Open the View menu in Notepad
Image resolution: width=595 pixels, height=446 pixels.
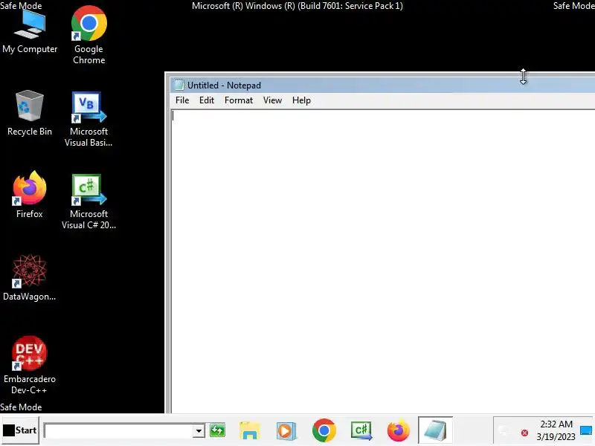(272, 100)
